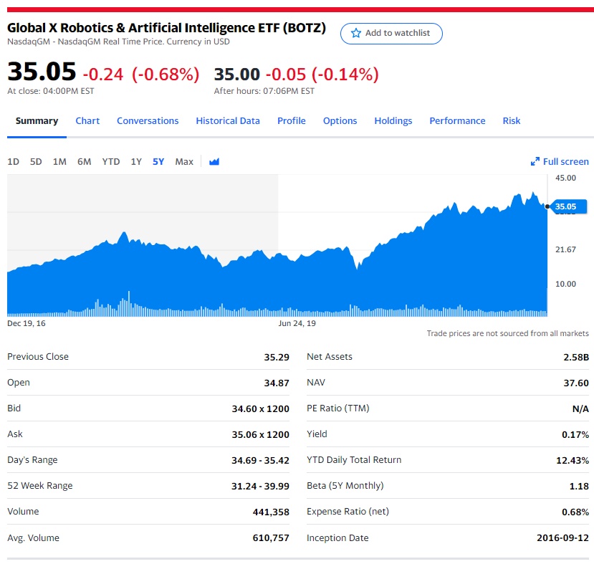Click Beta (5Y Monthly) value 1.18
594x564 pixels.
point(579,486)
